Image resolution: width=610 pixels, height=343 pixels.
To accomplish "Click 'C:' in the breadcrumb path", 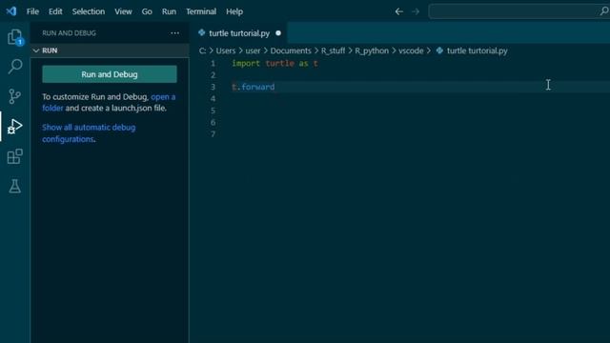I will (x=202, y=50).
